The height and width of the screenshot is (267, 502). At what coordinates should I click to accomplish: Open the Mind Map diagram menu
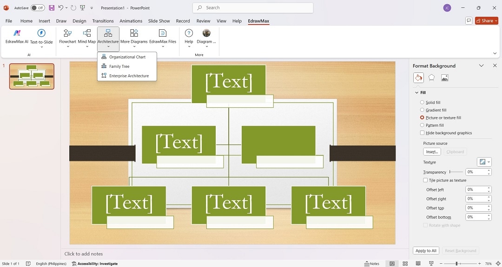click(x=87, y=39)
